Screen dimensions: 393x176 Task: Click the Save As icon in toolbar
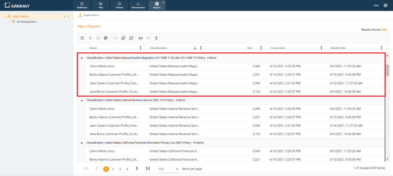pos(106,38)
